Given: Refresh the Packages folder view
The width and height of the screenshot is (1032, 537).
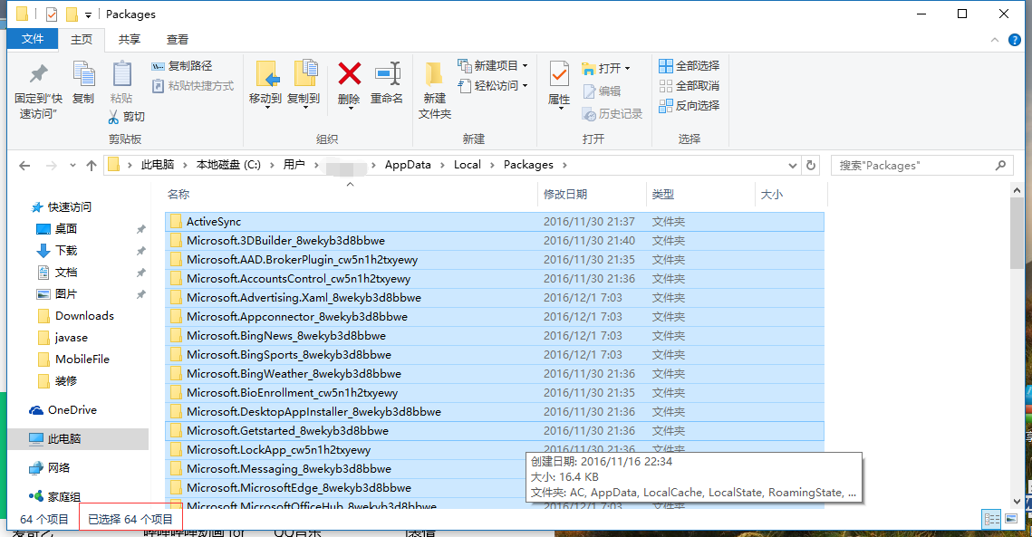Looking at the screenshot, I should [811, 165].
